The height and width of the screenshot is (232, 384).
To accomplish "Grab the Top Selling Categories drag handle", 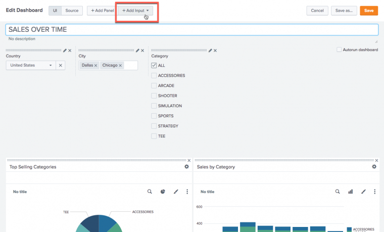I will pos(97,160).
